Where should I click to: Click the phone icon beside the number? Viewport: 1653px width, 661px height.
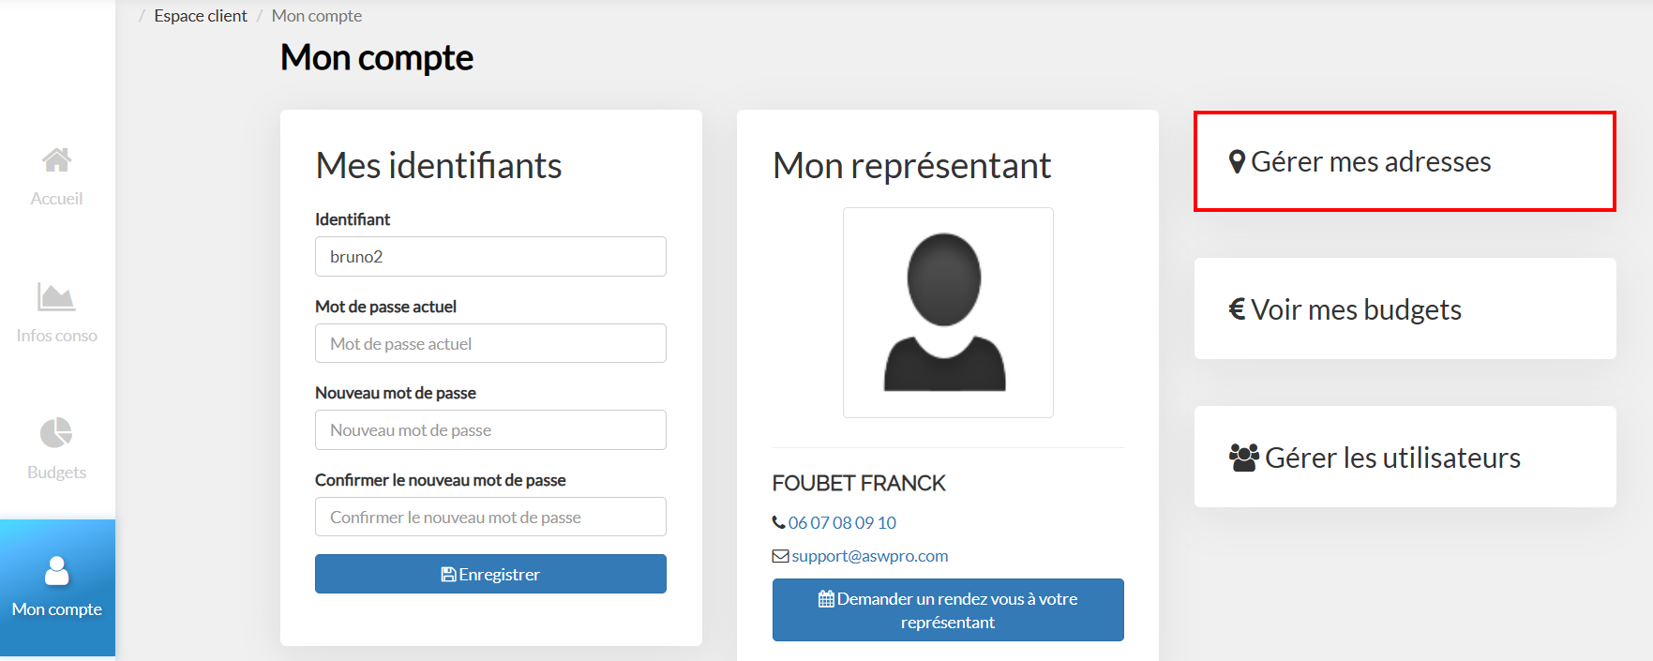[778, 522]
